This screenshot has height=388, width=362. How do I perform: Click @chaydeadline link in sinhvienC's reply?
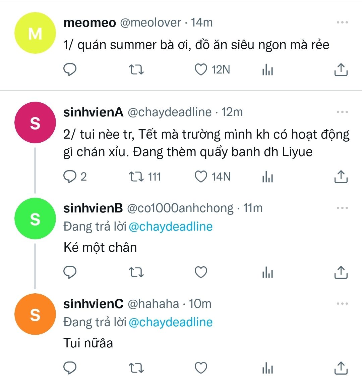pos(171,322)
